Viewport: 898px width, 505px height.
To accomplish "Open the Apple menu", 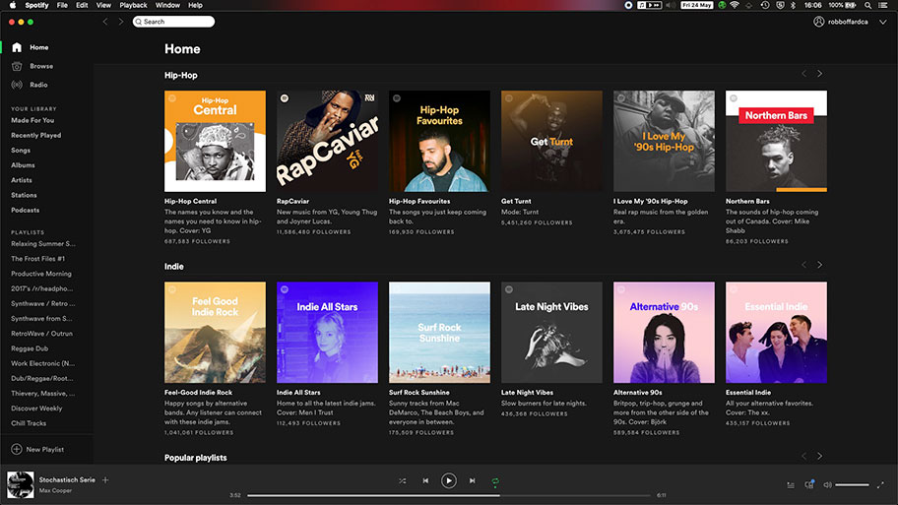I will [x=13, y=5].
